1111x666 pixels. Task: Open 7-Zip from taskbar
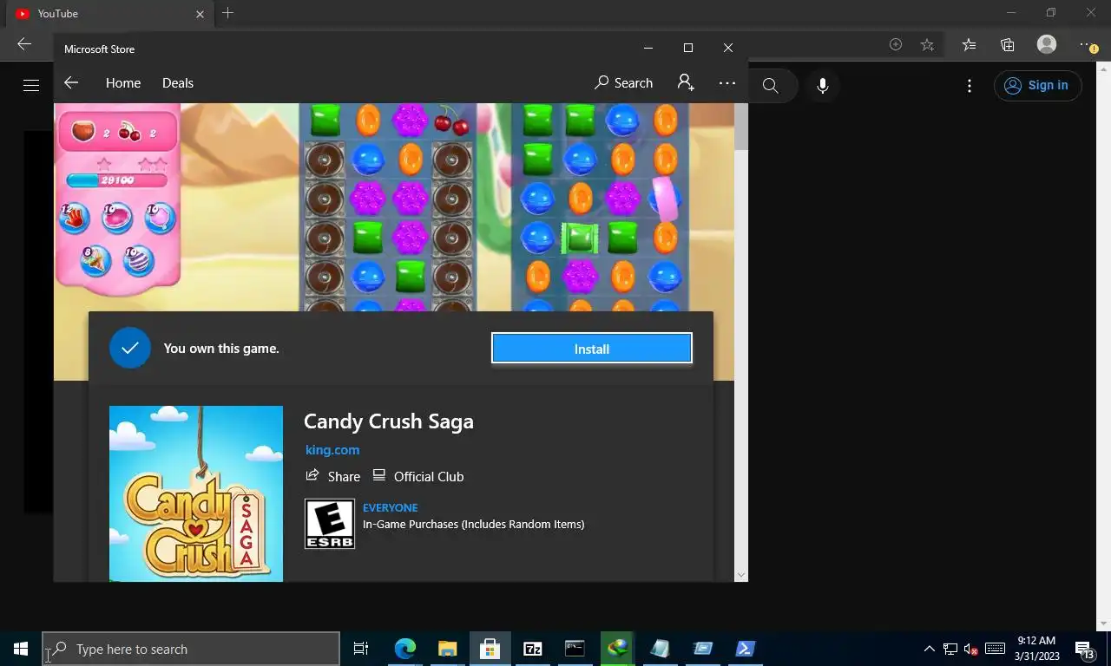532,649
